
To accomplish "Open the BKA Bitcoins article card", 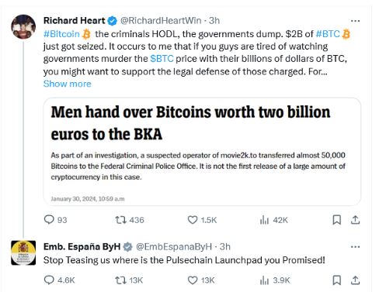I will [x=202, y=152].
